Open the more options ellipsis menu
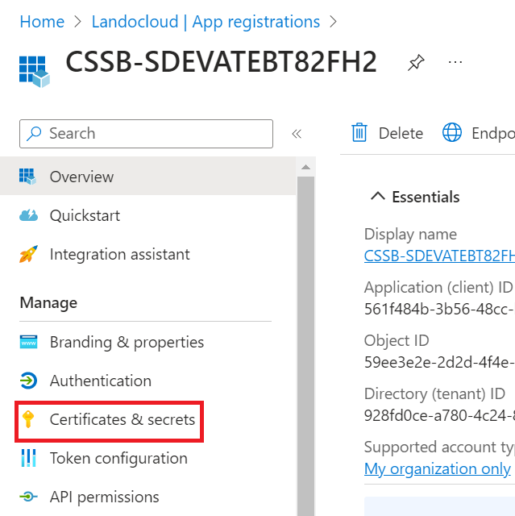Viewport: 515px width, 516px height. point(455,62)
